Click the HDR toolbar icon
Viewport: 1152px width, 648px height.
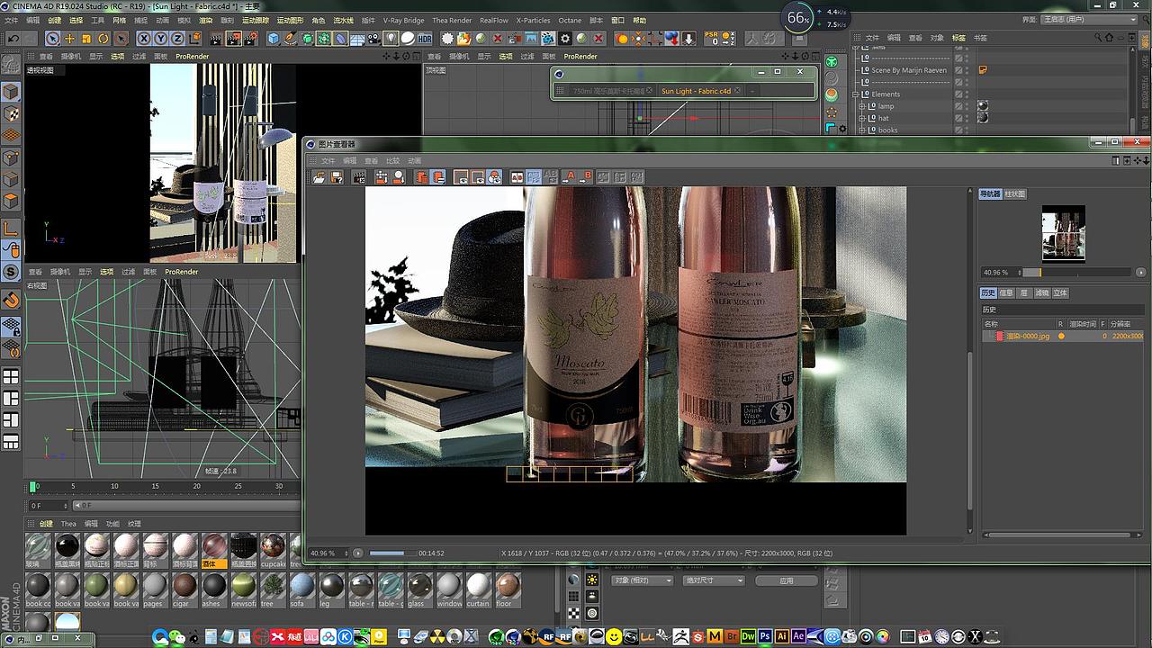coord(424,39)
